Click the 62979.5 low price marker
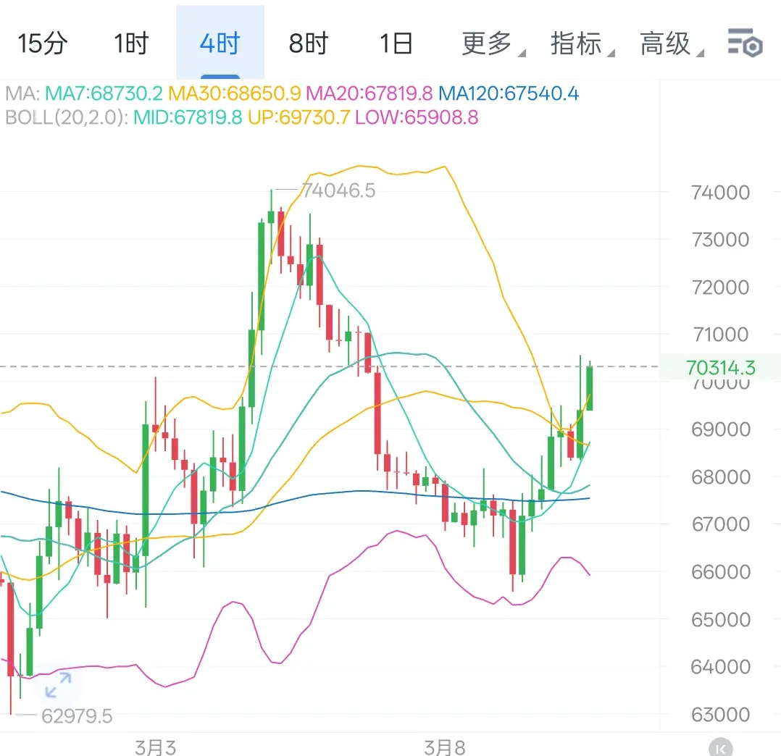The width and height of the screenshot is (781, 756). (77, 717)
